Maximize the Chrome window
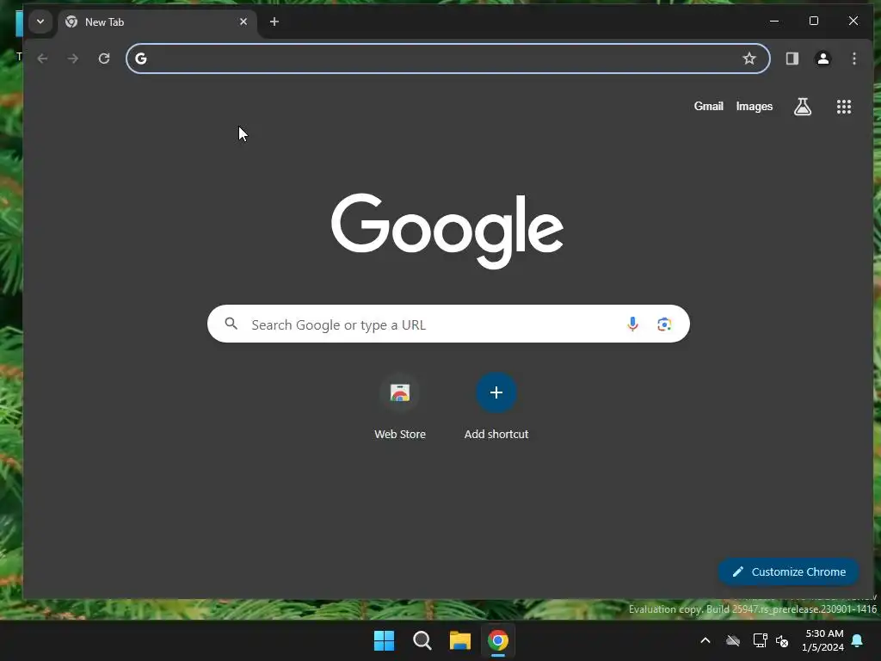The height and width of the screenshot is (661, 881). [814, 22]
